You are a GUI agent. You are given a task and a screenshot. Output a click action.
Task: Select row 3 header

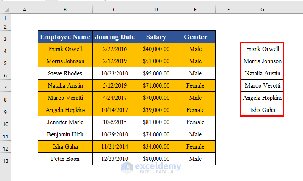[5, 39]
